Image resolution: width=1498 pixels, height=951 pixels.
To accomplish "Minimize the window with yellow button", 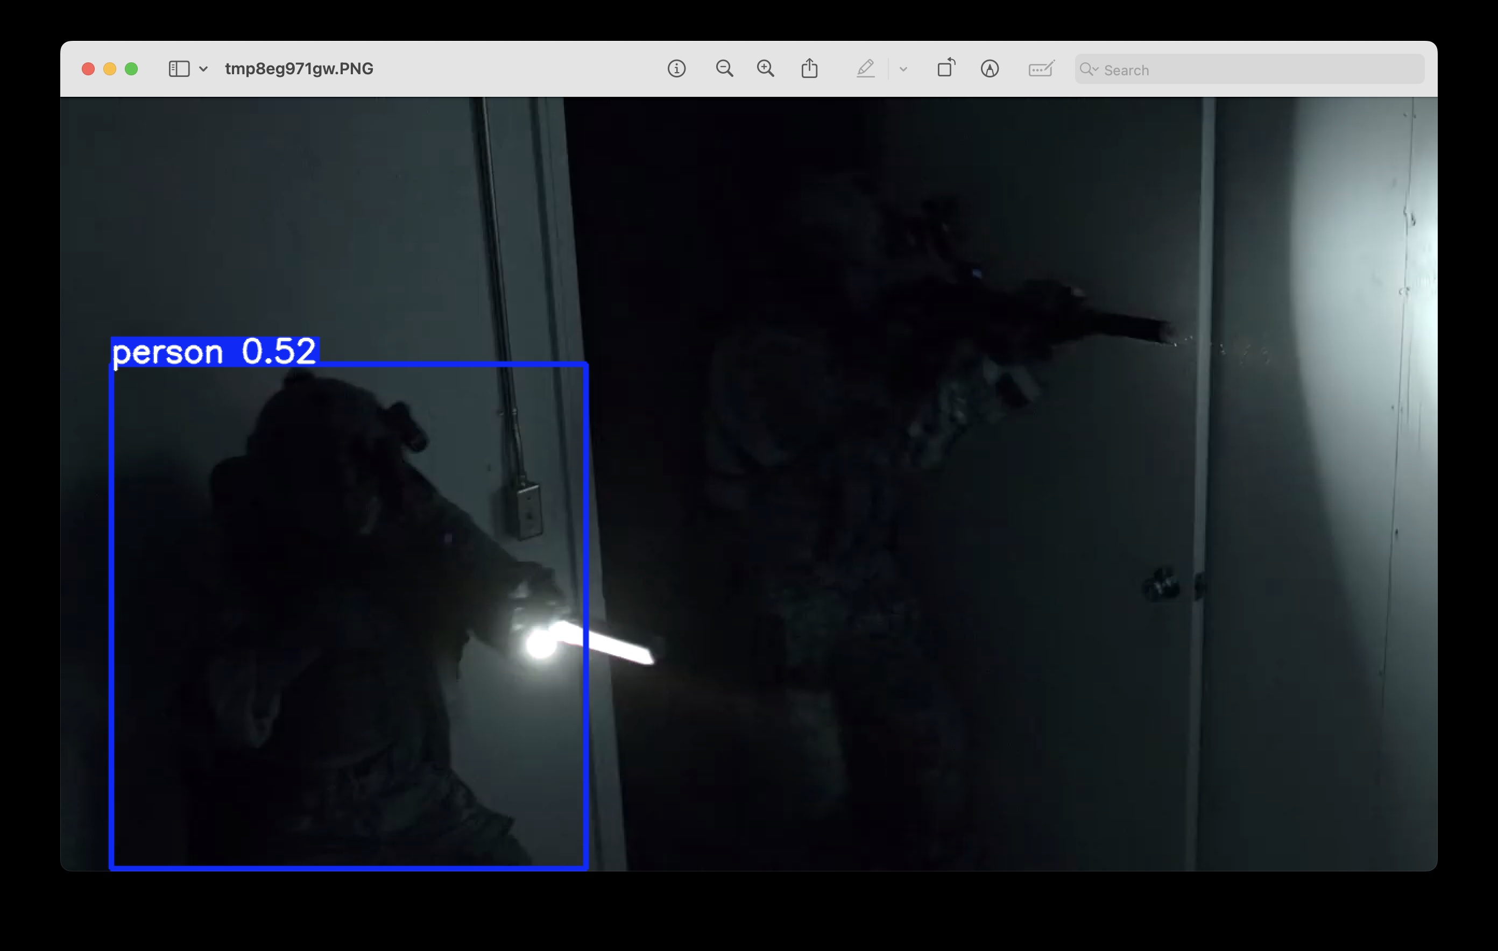I will pos(109,68).
